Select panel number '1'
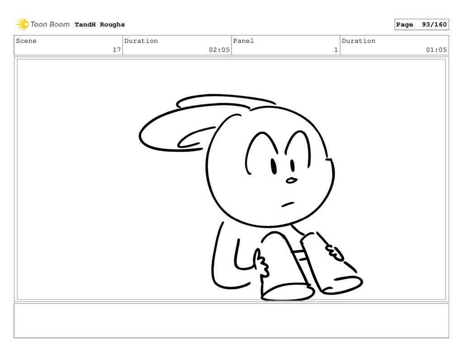This screenshot has width=463, height=359. [x=336, y=50]
